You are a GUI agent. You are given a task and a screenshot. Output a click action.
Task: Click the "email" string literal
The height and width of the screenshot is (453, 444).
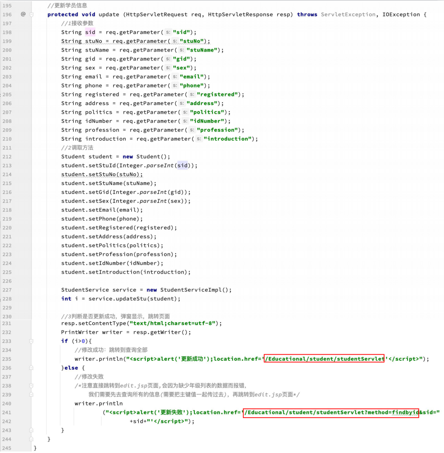click(192, 77)
